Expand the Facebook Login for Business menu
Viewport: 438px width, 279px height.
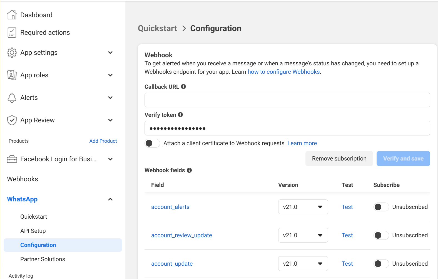point(110,159)
